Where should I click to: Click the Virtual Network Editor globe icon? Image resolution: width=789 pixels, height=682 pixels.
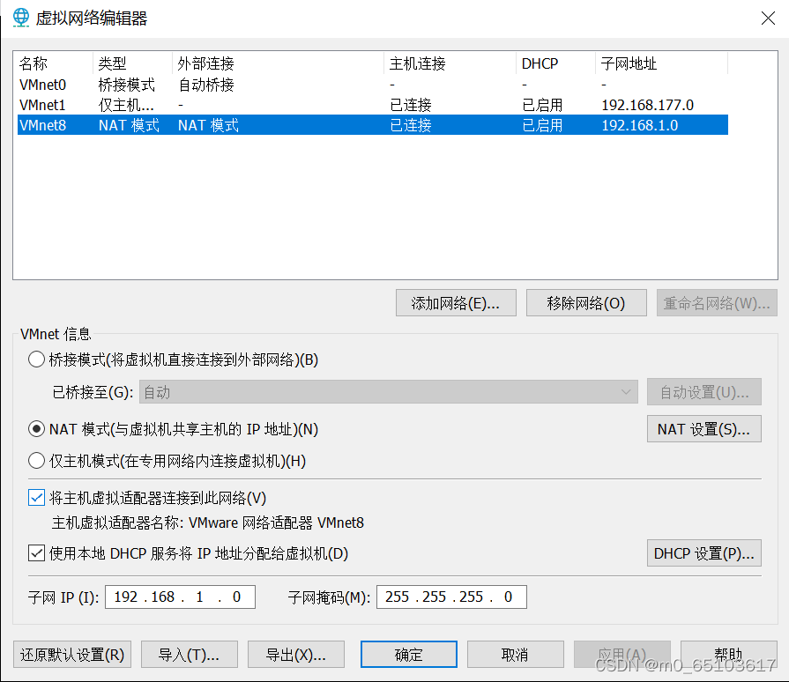21,19
